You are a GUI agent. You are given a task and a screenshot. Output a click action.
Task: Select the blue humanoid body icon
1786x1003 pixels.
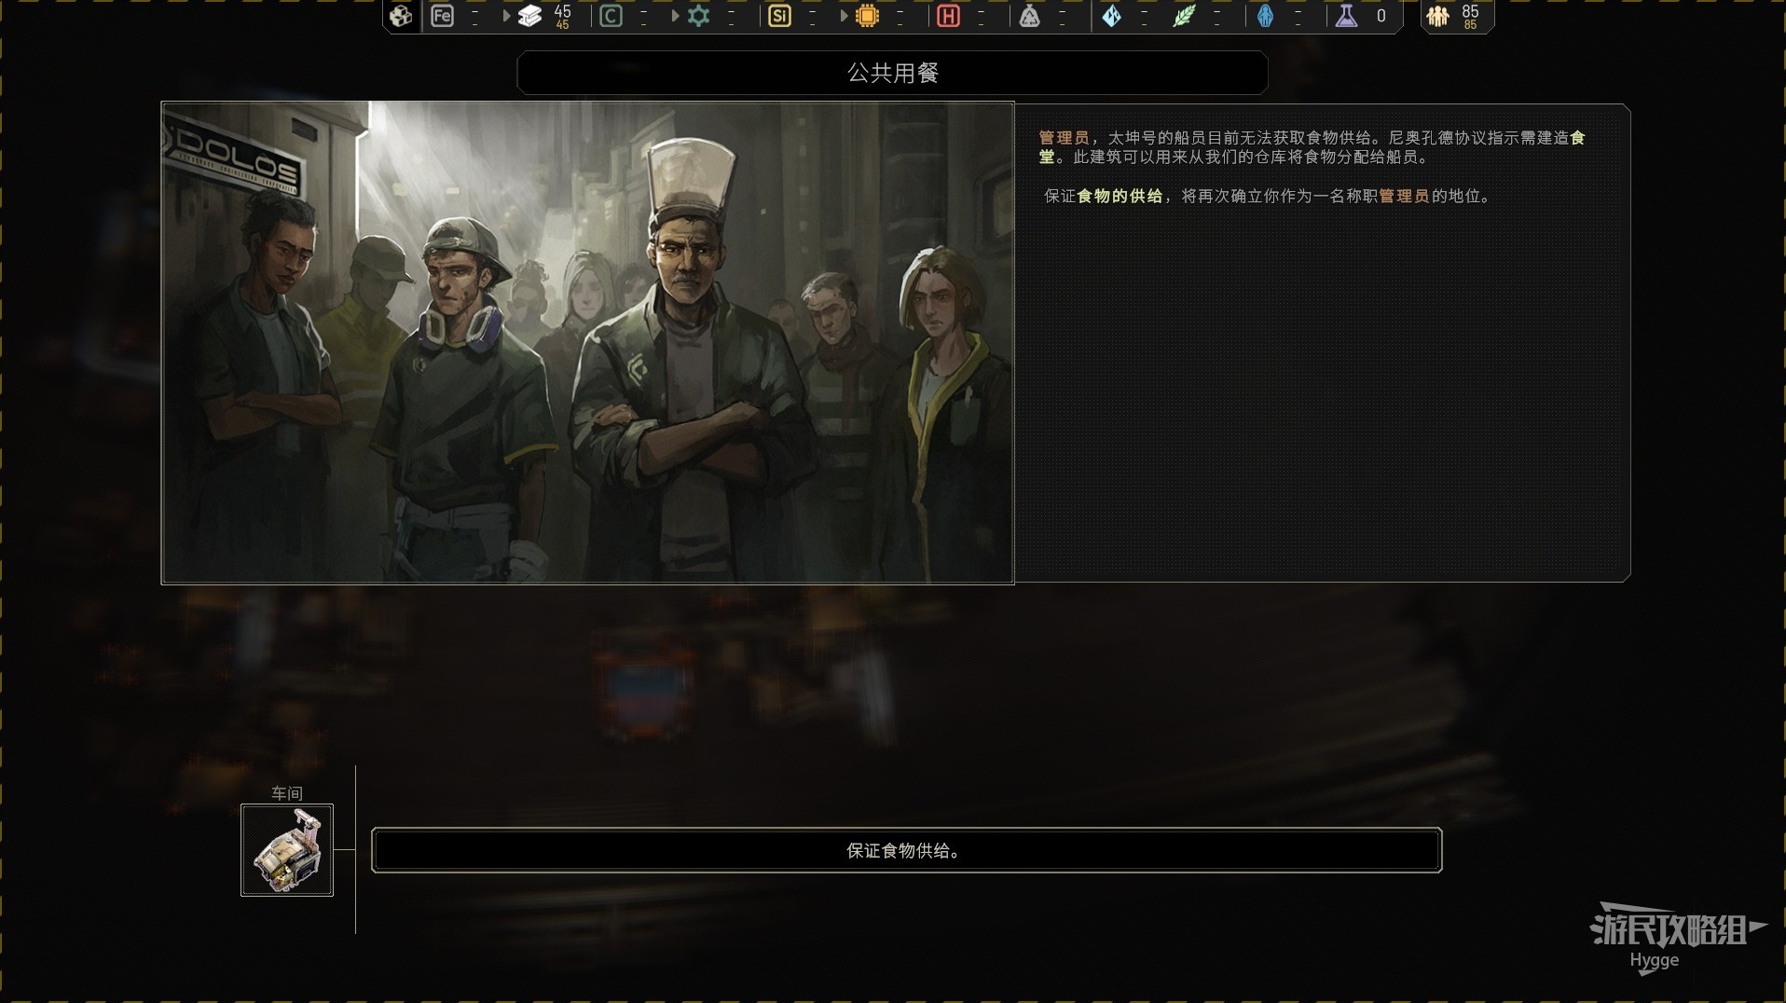pos(1265,16)
